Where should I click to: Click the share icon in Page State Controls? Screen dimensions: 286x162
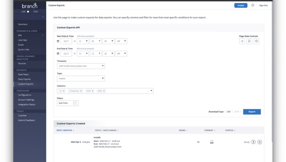coord(242,41)
